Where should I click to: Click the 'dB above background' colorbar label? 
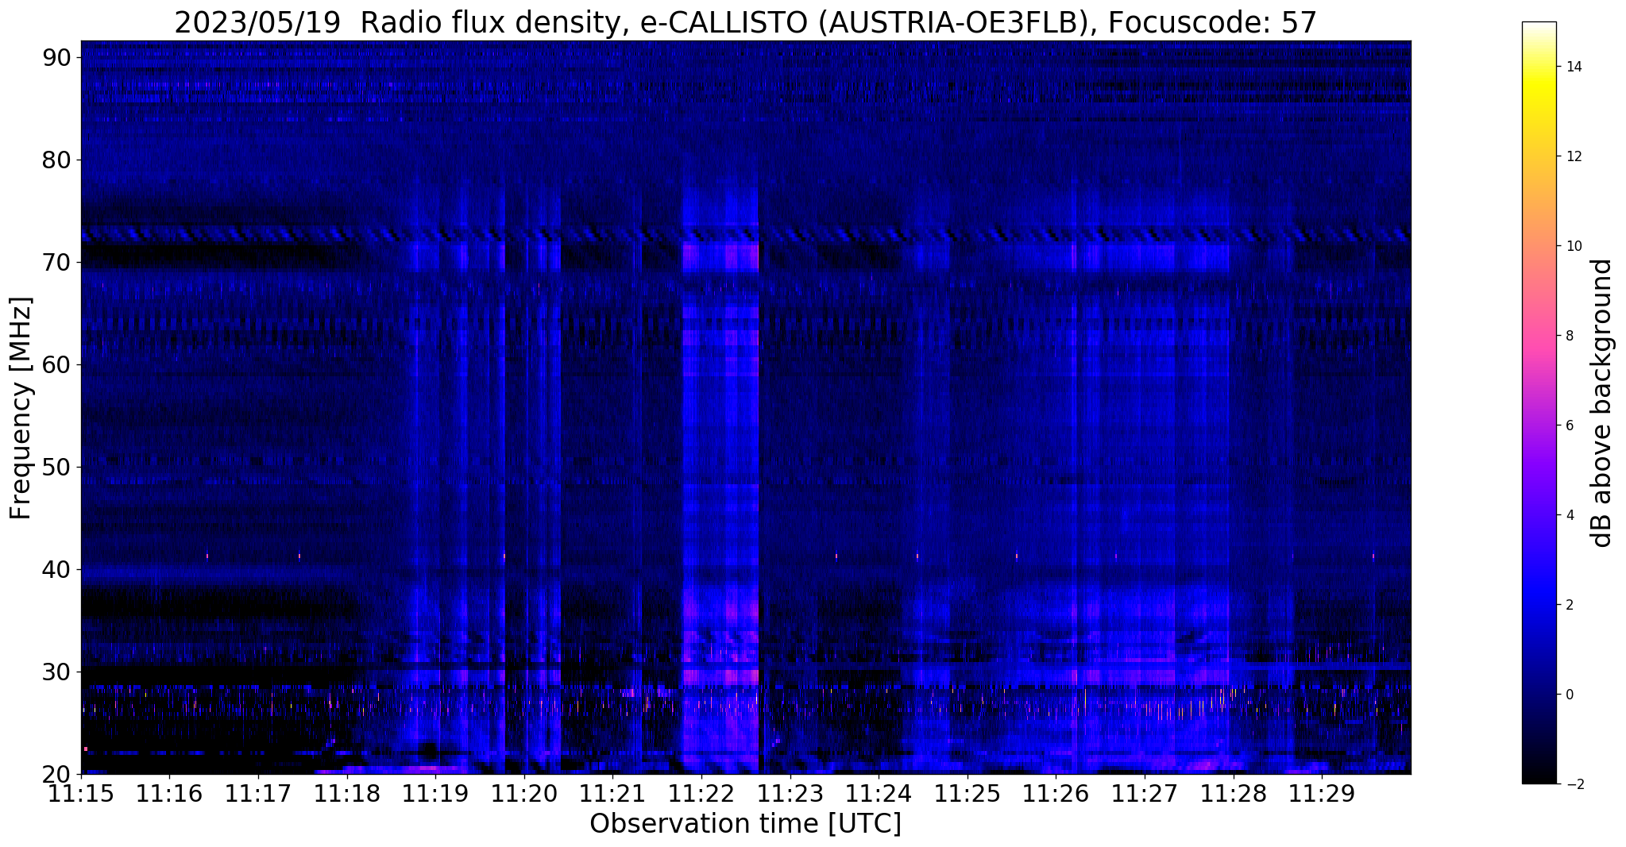click(1601, 403)
